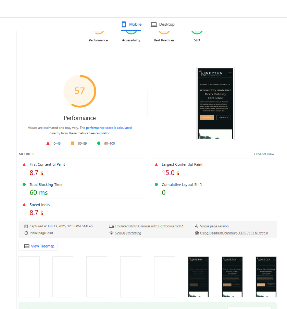Image resolution: width=287 pixels, height=309 pixels.
Task: Switch to the Desktop tab
Action: [163, 24]
